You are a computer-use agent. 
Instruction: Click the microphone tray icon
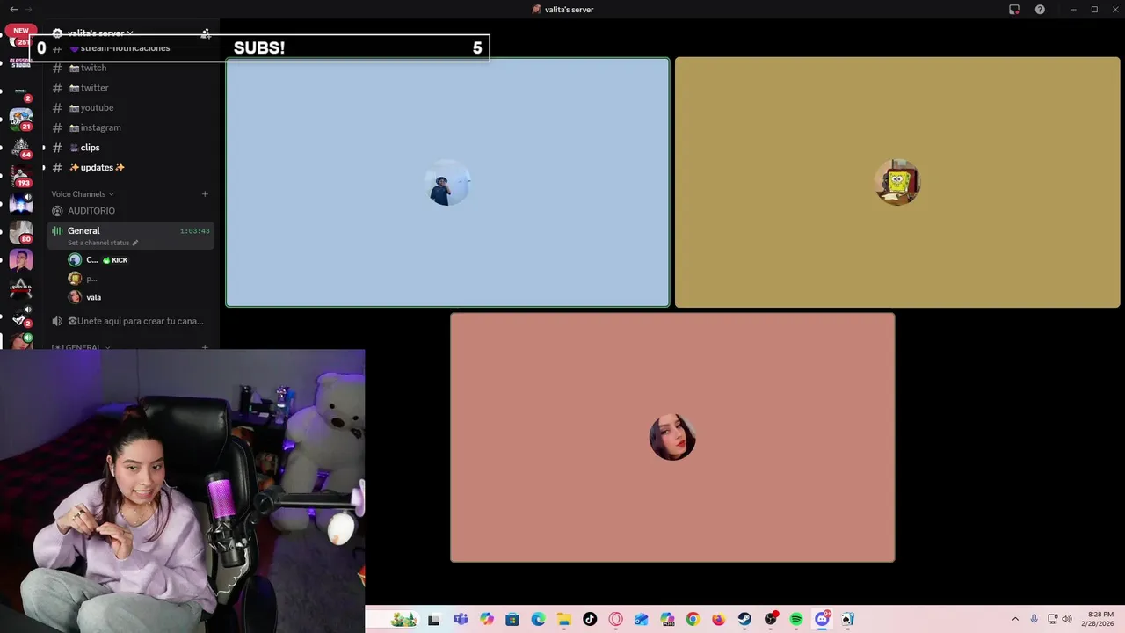(1034, 619)
